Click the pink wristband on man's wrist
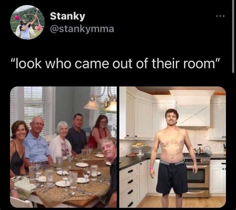 (151, 168)
